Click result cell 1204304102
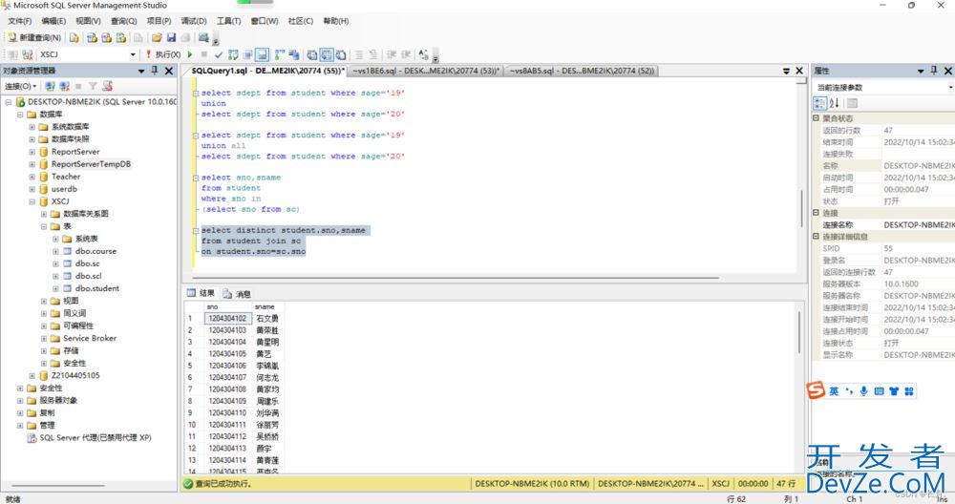Screen dimensions: 955x504 pyautogui.click(x=227, y=319)
